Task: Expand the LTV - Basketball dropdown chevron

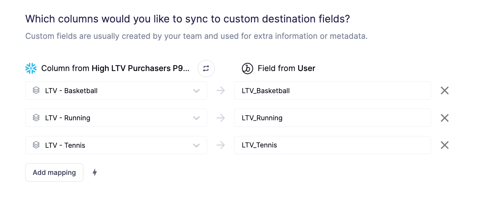Action: (x=196, y=91)
